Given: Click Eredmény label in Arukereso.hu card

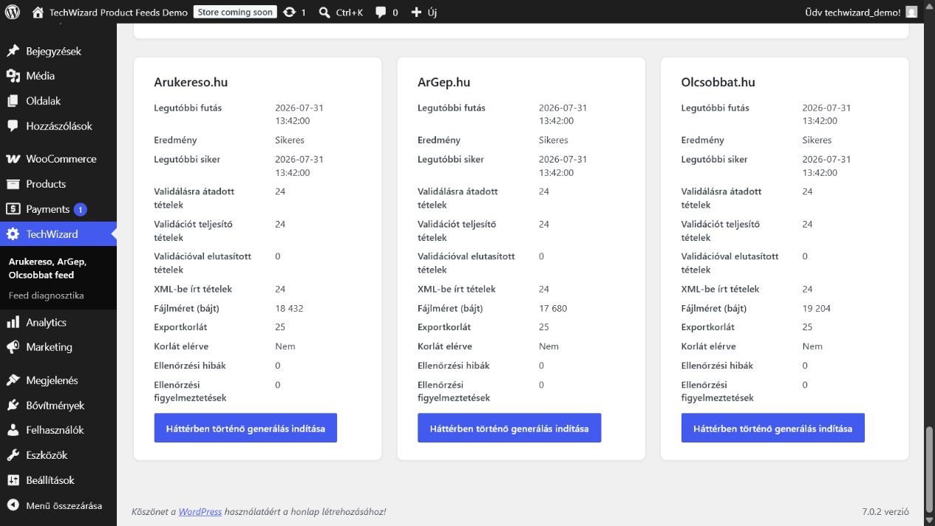Looking at the screenshot, I should click(175, 140).
